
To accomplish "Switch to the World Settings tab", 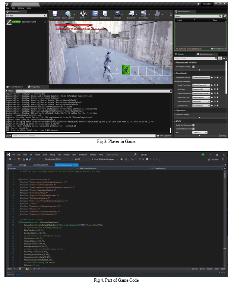I will click(x=206, y=54).
